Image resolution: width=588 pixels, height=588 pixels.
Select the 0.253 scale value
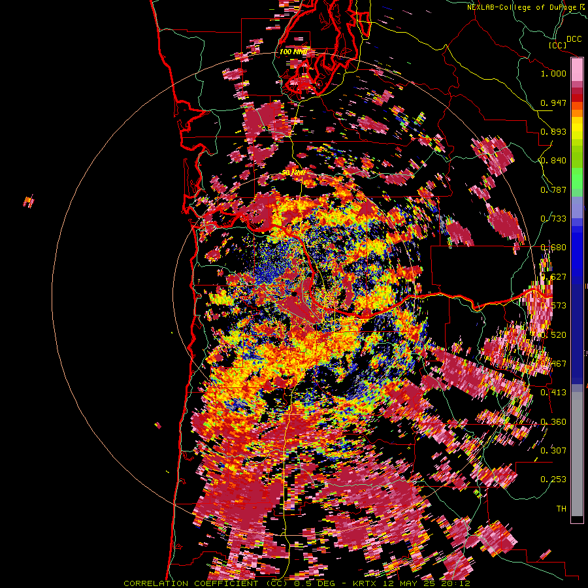pyautogui.click(x=553, y=480)
